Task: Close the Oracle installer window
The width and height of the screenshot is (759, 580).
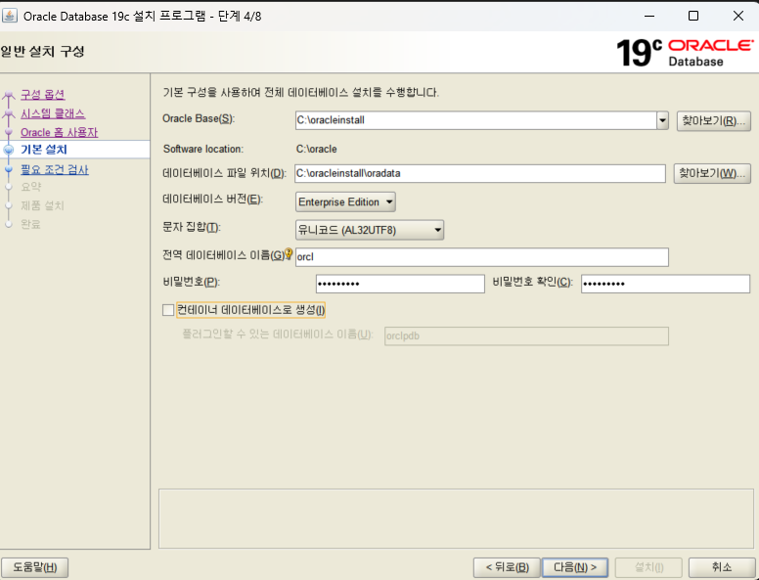Action: pyautogui.click(x=738, y=16)
